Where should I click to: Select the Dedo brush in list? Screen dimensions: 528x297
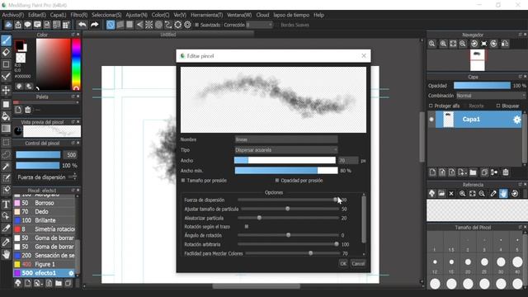44,212
